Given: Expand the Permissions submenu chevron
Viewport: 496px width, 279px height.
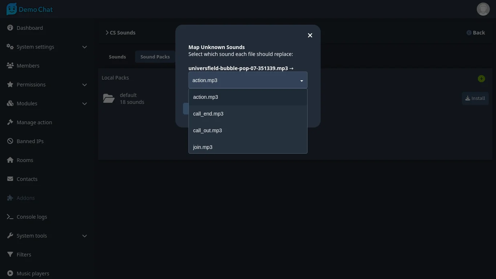Looking at the screenshot, I should [84, 85].
